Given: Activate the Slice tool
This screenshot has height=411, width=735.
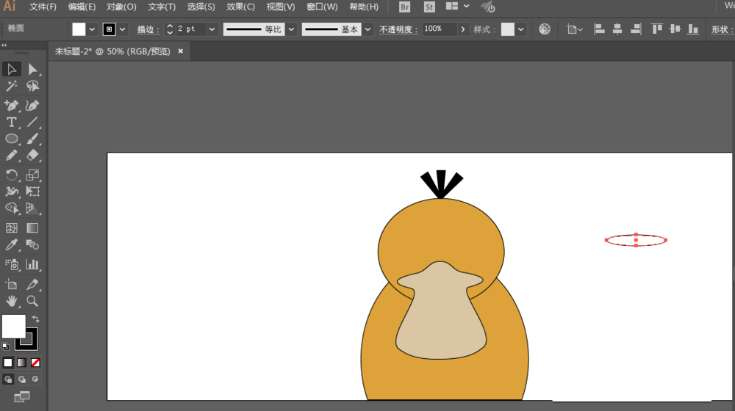Looking at the screenshot, I should pyautogui.click(x=32, y=284).
